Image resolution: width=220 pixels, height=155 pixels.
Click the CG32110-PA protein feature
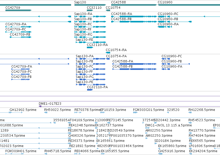click(90, 90)
